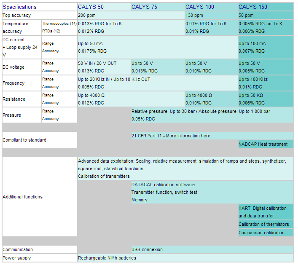This screenshot has width=298, height=265.
Task: Select the CALYS 75 column header
Action: pyautogui.click(x=144, y=7)
